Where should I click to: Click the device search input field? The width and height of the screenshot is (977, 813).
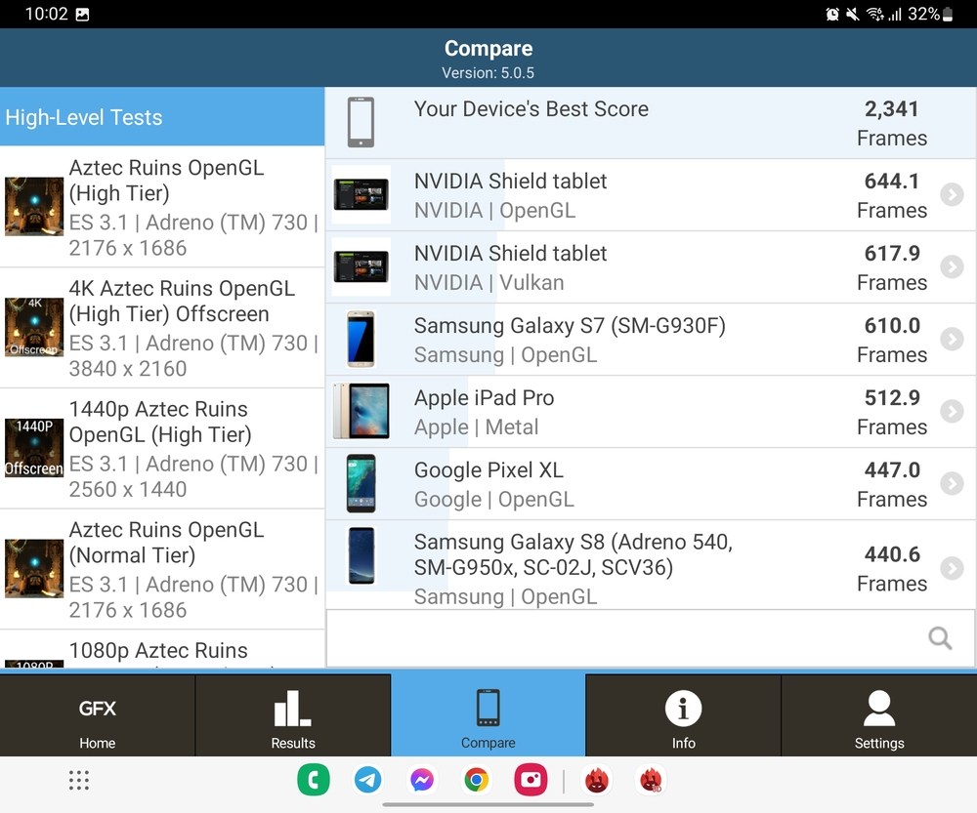click(651, 638)
